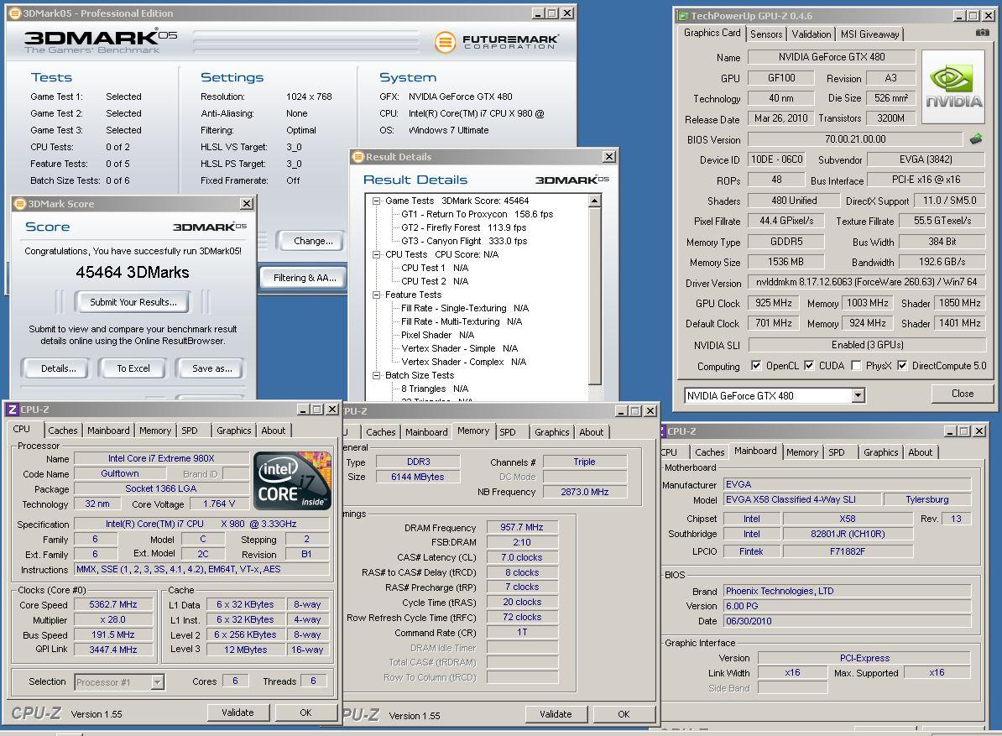
Task: Click the Details button in 3DMark Score
Action: pos(58,368)
